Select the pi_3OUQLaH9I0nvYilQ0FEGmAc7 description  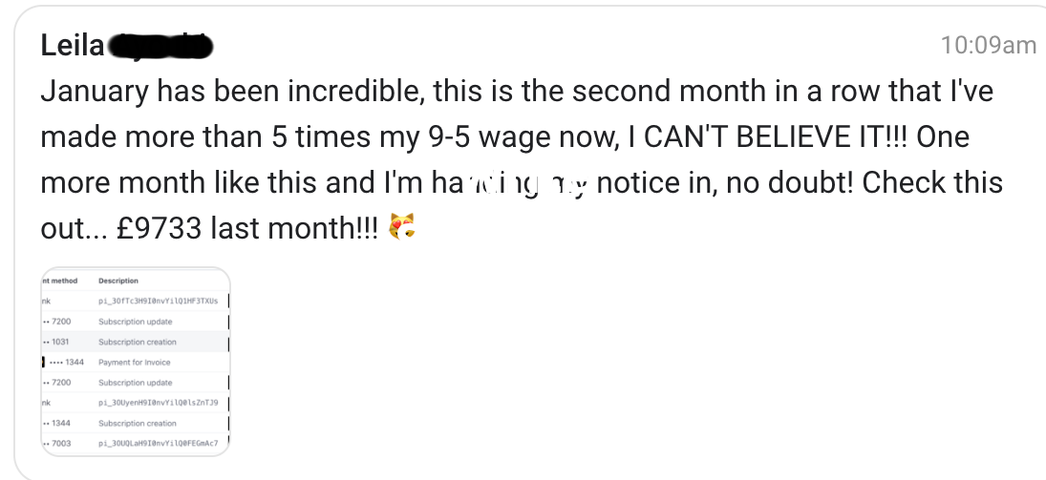click(159, 444)
